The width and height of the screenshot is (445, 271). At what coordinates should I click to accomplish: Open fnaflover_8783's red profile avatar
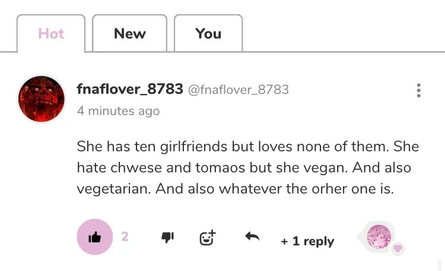[x=42, y=99]
